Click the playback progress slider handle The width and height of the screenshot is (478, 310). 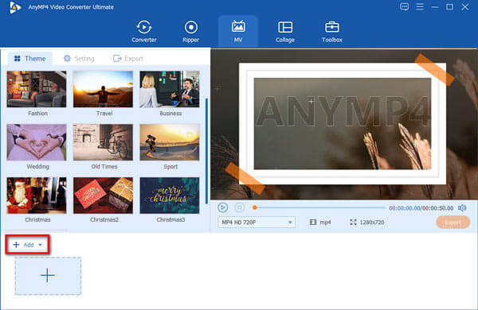click(x=255, y=207)
